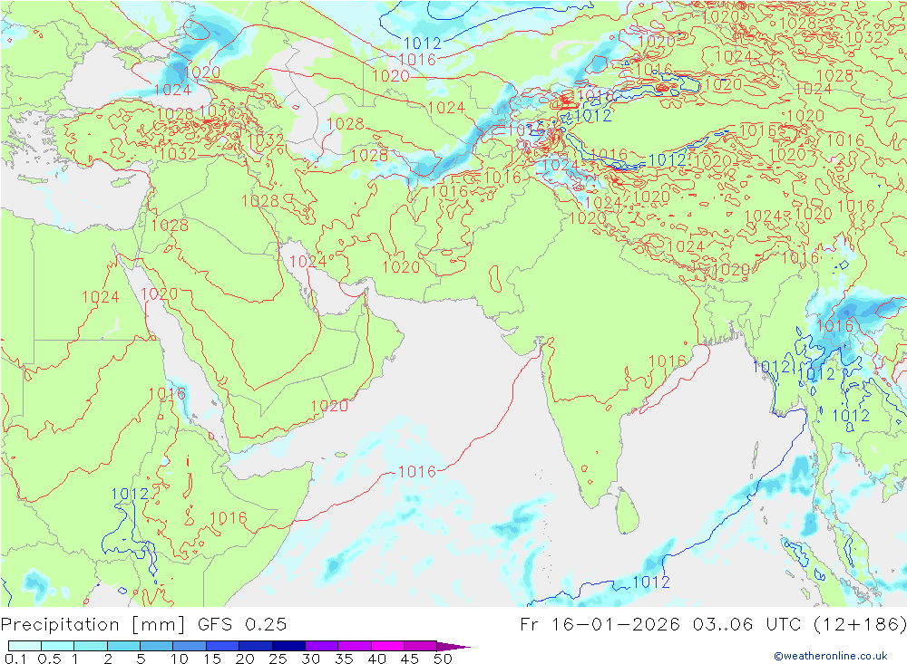The height and width of the screenshot is (664, 907).
Task: Pick the 25–30 mm dark navy swatch
Action: coord(288,646)
